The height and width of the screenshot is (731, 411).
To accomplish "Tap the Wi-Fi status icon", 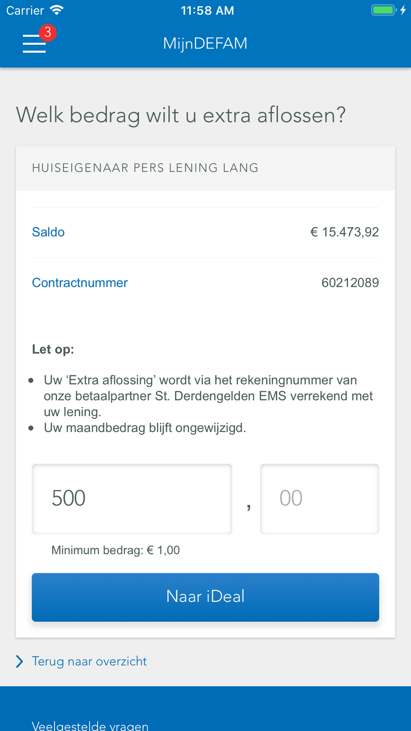I will [56, 10].
